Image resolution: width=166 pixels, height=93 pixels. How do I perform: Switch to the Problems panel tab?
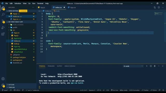tap(51, 66)
